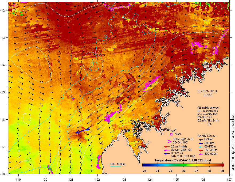Click the 'Altimetric sealevel' legend text

(208, 108)
